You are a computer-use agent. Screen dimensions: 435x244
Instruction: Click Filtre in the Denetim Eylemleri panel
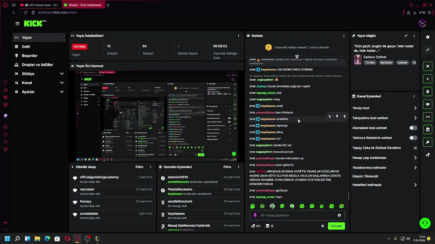pos(227,167)
